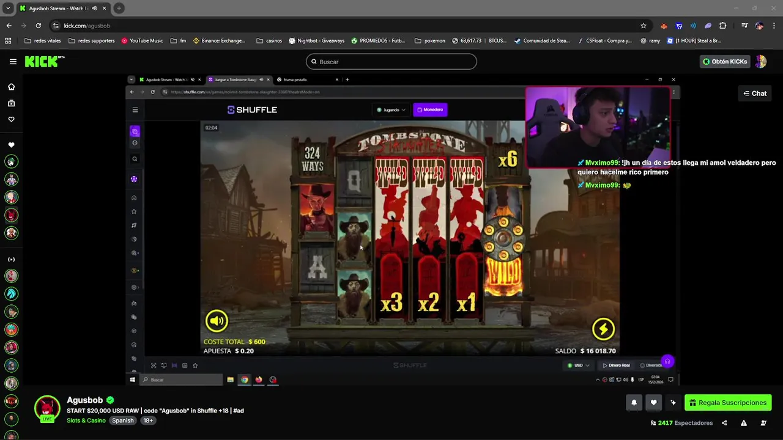This screenshot has width=783, height=440.
Task: Click the lightning spin button in slot
Action: [603, 329]
